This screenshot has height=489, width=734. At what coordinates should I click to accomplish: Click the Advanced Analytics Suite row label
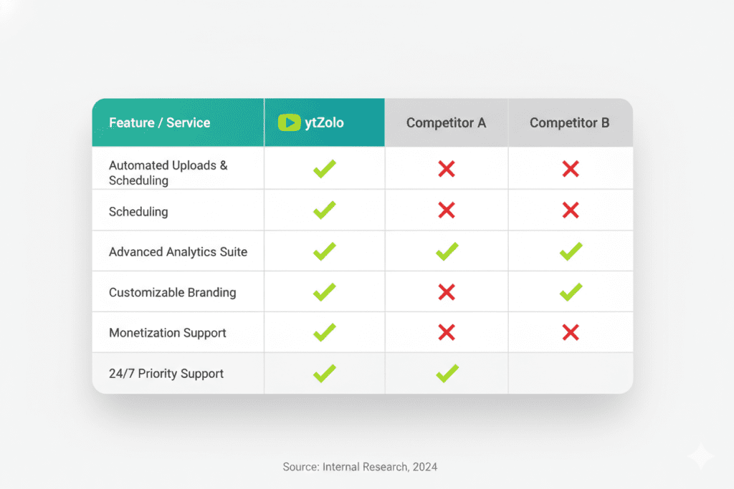[x=178, y=252]
